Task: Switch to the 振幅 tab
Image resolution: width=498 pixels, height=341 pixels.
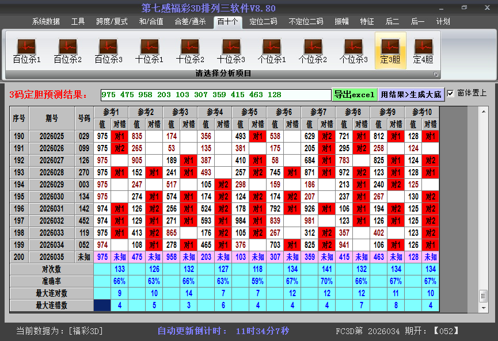Action: click(x=342, y=22)
